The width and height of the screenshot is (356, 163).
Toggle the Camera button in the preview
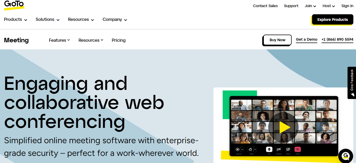(279, 150)
